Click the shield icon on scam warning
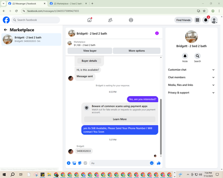 87,108
